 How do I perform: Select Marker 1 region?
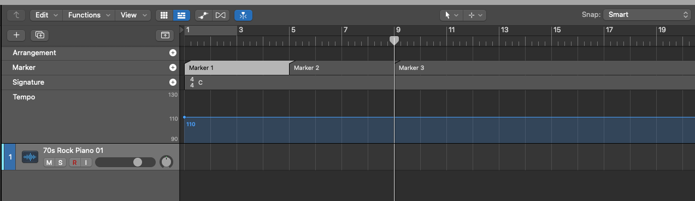pyautogui.click(x=237, y=68)
